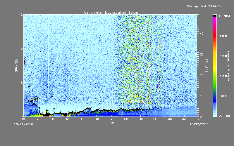Image resolution: width=234 pixels, height=146 pixels.
Task: Click the colorbar value label 120.0
Action: [223, 76]
